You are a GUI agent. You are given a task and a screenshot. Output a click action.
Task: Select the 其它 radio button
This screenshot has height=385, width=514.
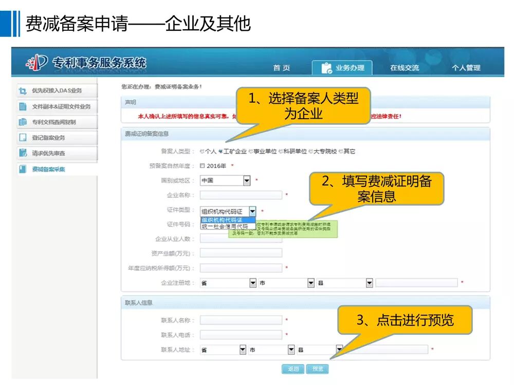[341, 151]
